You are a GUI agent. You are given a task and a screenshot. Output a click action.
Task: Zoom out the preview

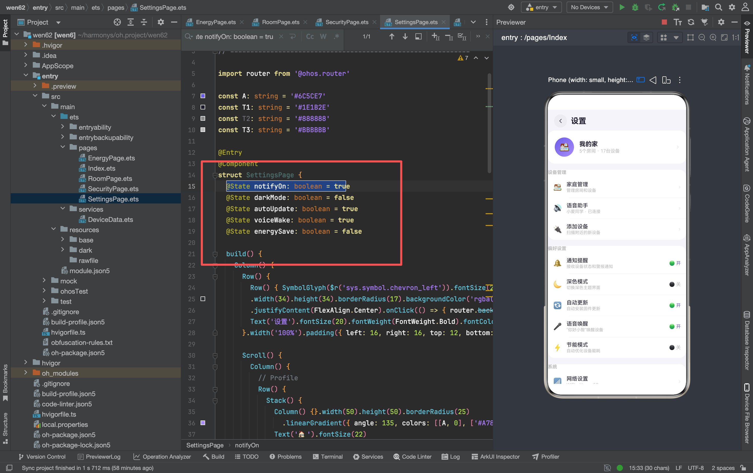tap(702, 38)
